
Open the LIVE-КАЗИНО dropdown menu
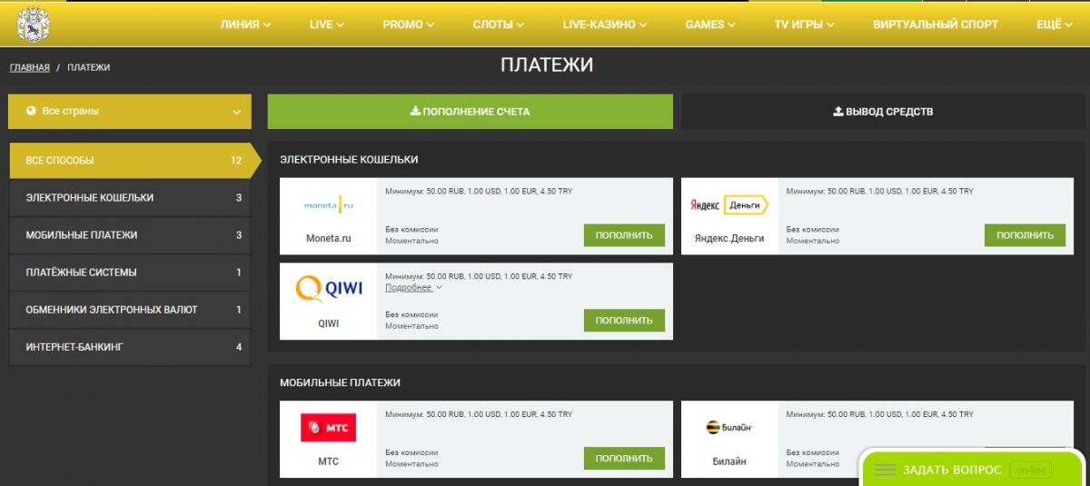click(x=605, y=25)
